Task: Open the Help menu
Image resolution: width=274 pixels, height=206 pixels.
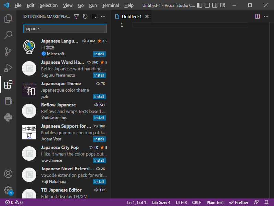Action: coord(129,5)
